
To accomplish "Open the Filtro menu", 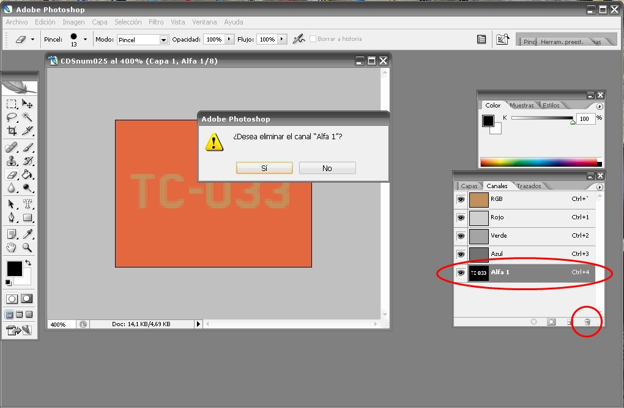I will click(156, 22).
